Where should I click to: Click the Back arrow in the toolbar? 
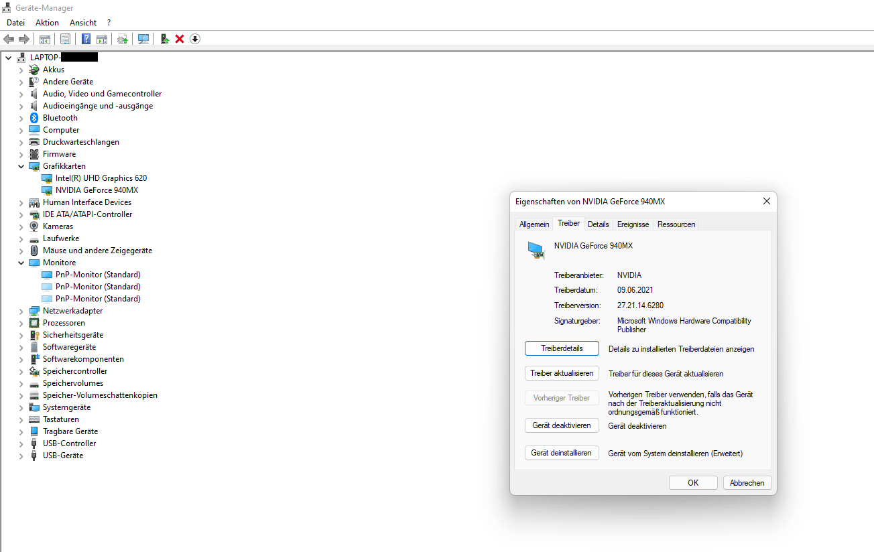(x=9, y=39)
